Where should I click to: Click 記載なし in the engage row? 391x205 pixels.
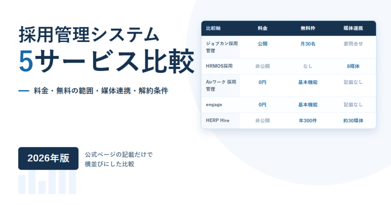tap(353, 105)
